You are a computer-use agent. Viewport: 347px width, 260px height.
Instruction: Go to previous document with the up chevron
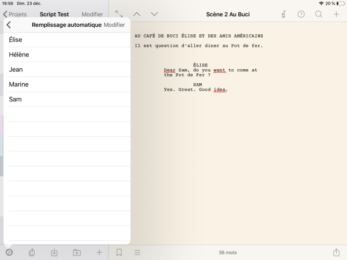tap(137, 14)
